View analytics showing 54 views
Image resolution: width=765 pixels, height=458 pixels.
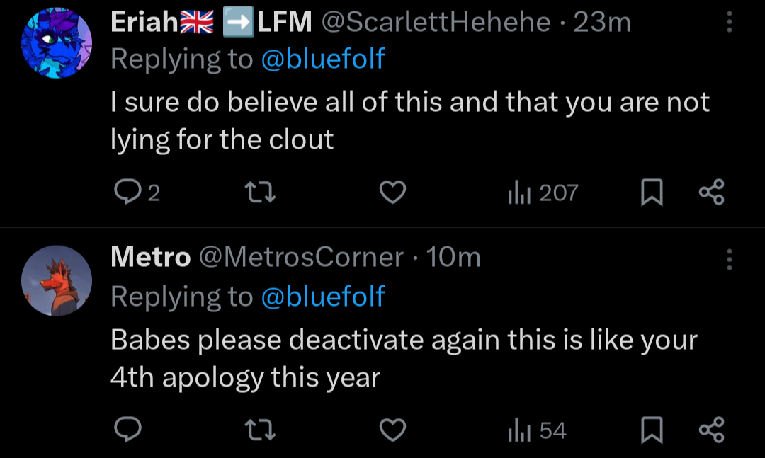click(x=537, y=430)
